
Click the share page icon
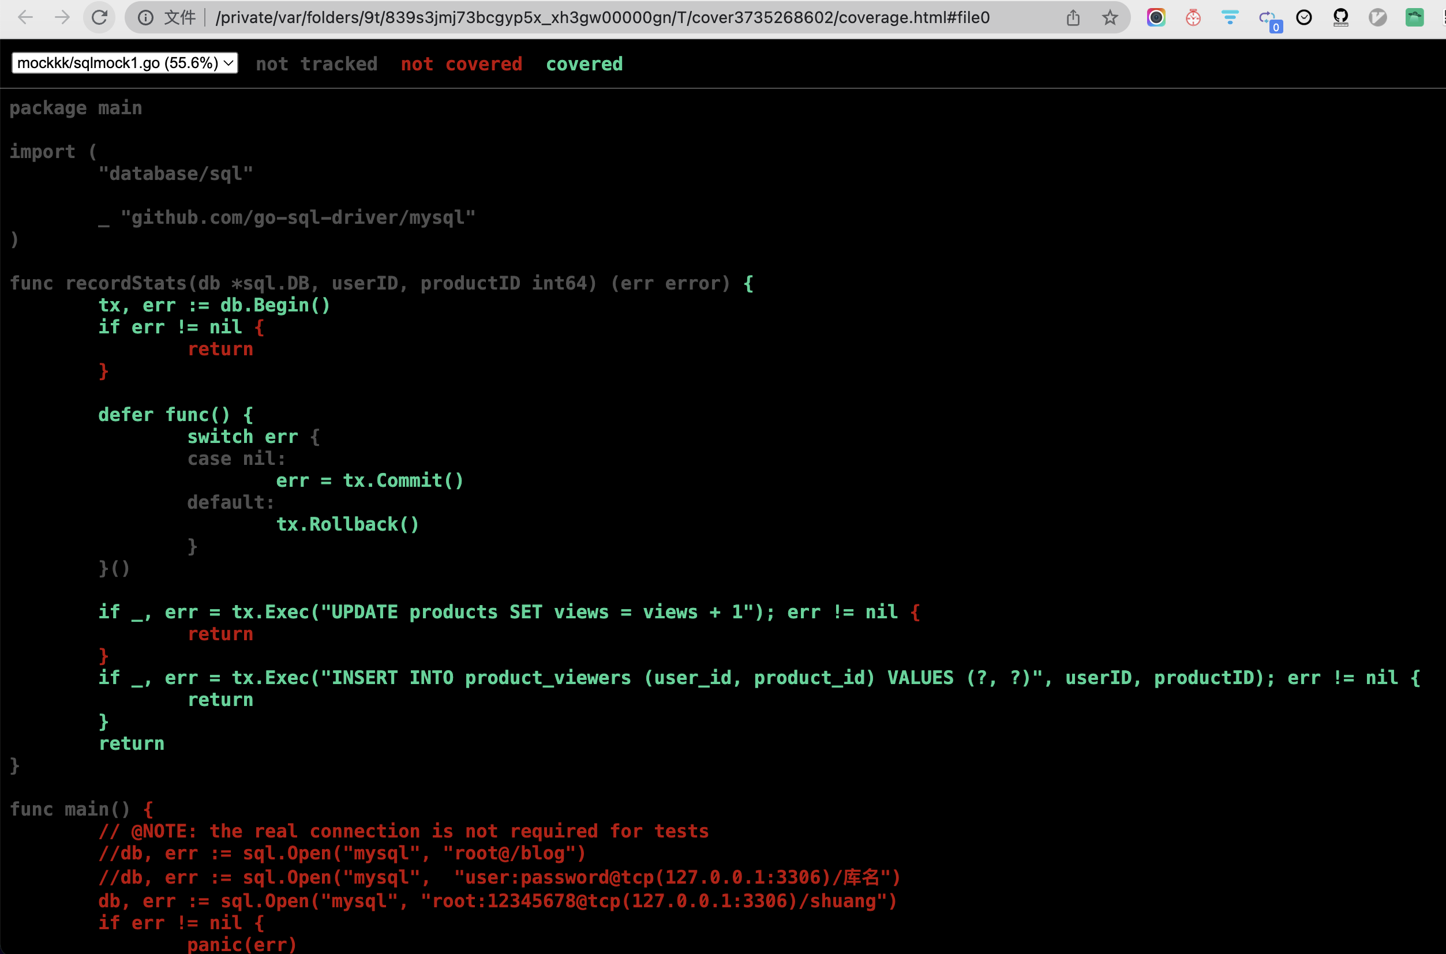coord(1073,18)
